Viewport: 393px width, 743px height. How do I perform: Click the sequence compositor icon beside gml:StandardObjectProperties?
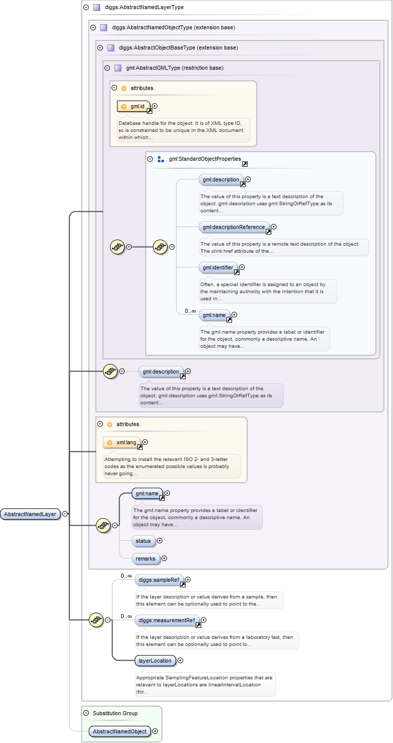tap(160, 247)
